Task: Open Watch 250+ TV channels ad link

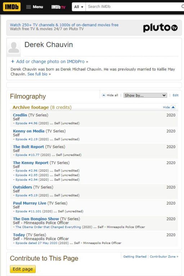Action: coord(64,25)
